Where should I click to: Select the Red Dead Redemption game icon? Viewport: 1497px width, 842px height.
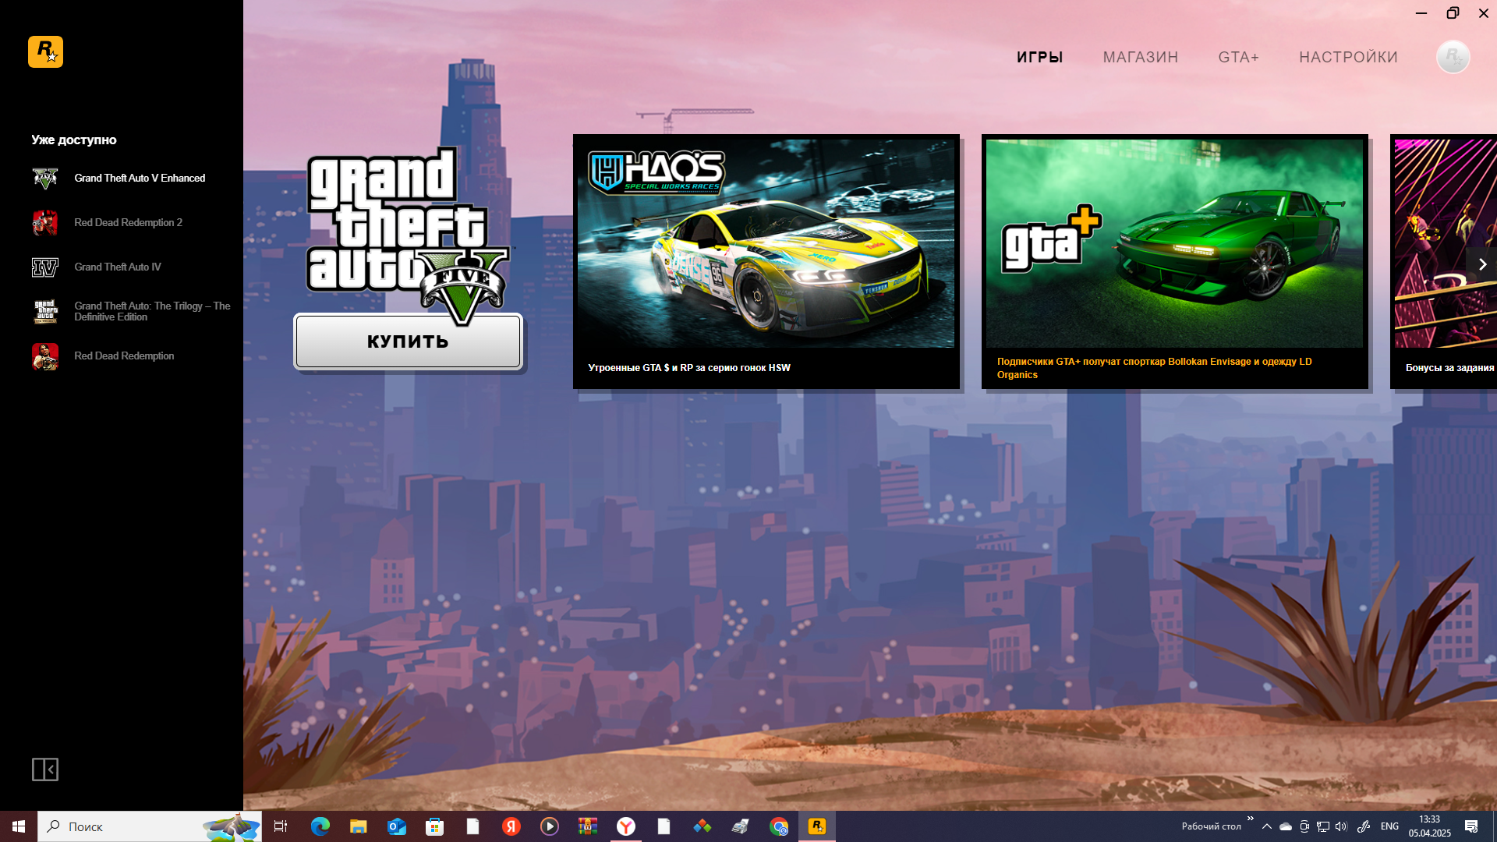pyautogui.click(x=45, y=356)
